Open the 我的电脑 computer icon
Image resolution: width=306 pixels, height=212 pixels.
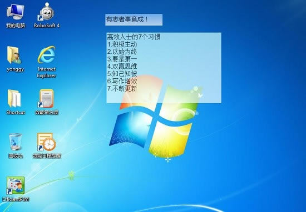click(x=16, y=16)
